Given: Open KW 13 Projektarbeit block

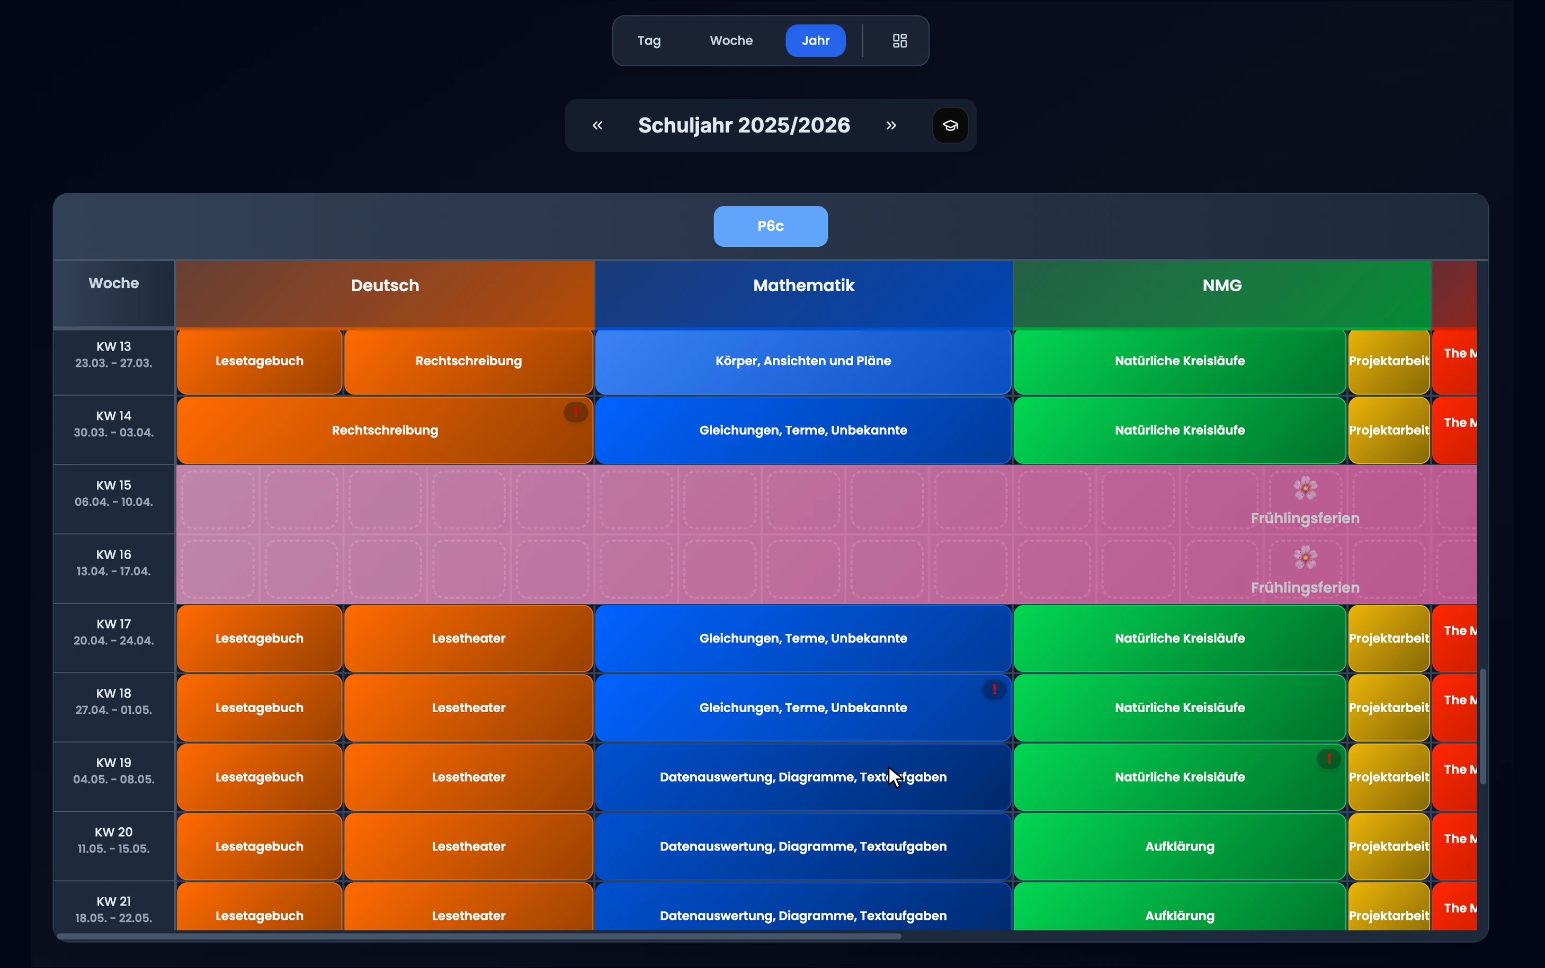Looking at the screenshot, I should coord(1389,362).
